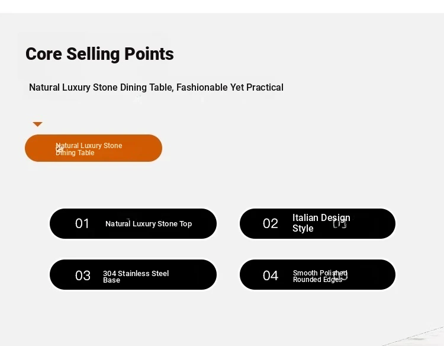Click the Fashionable Yet Practical subtitle line

(156, 87)
